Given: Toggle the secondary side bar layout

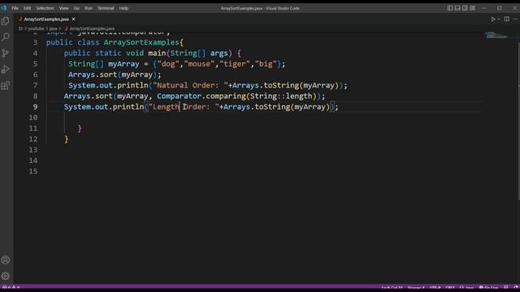Looking at the screenshot, I should click(x=465, y=8).
